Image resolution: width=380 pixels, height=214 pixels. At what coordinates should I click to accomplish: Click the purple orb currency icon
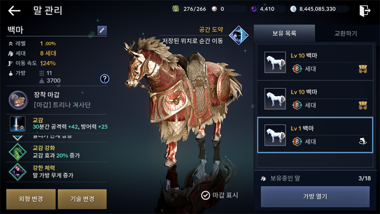(x=254, y=9)
